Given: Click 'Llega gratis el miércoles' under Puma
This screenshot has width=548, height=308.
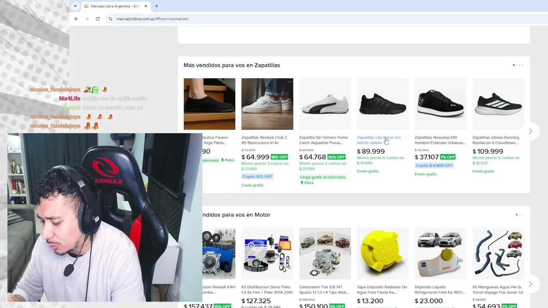Looking at the screenshot, I should point(323,177).
